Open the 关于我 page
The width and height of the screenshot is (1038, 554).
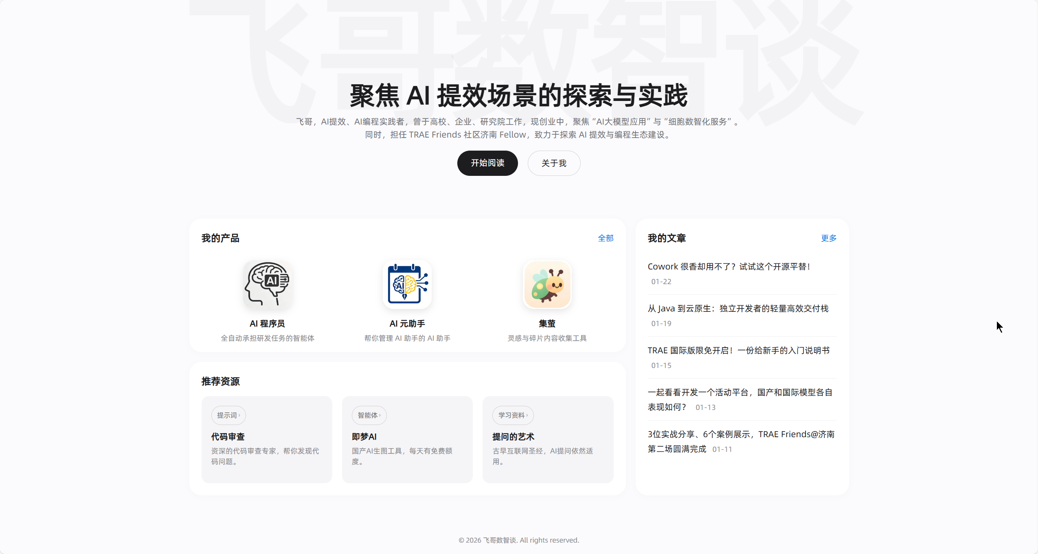[x=554, y=163]
